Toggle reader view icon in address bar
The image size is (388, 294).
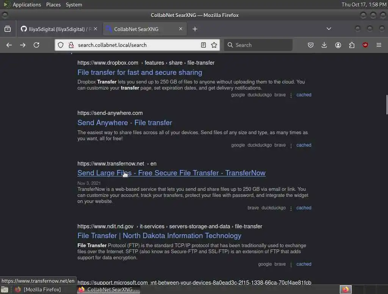tap(203, 45)
